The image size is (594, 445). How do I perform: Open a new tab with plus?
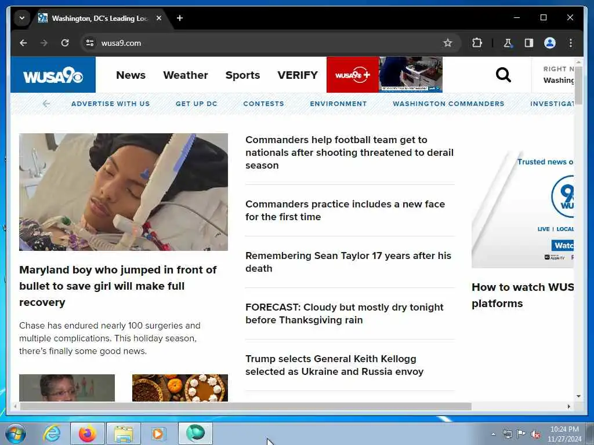[x=180, y=18]
